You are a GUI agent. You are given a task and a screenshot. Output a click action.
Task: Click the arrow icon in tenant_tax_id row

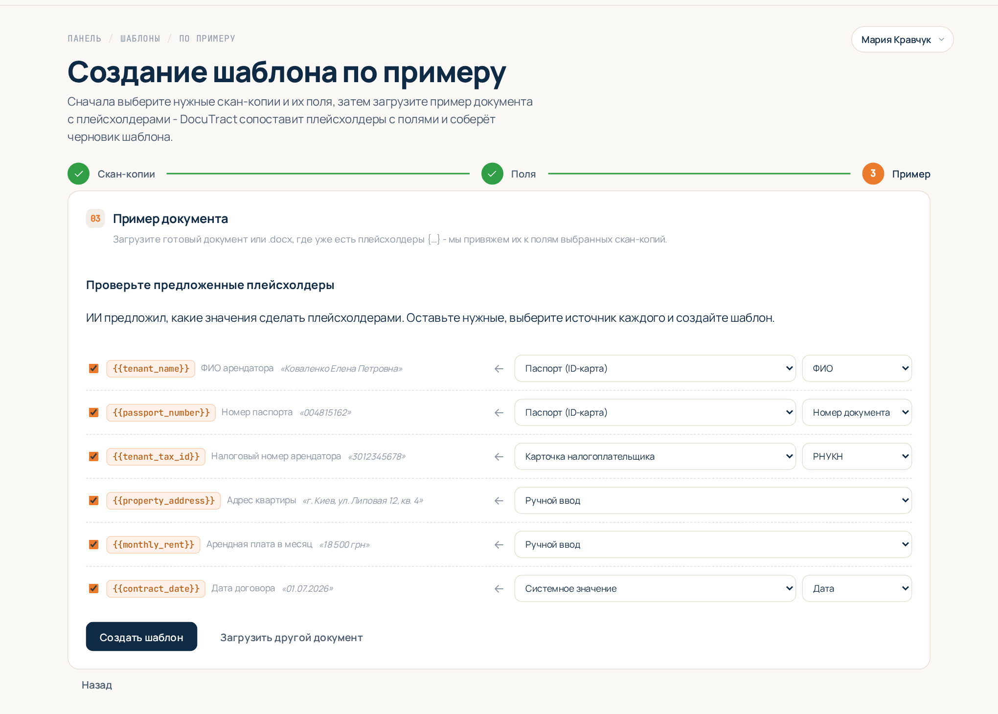[x=499, y=457]
